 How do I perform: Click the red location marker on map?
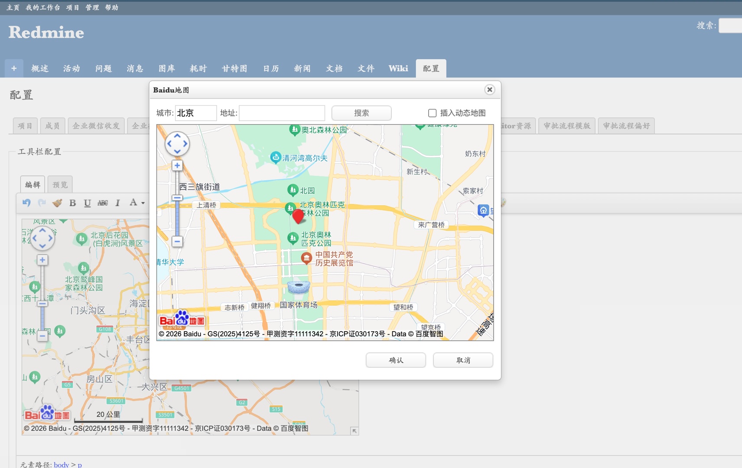click(x=298, y=216)
